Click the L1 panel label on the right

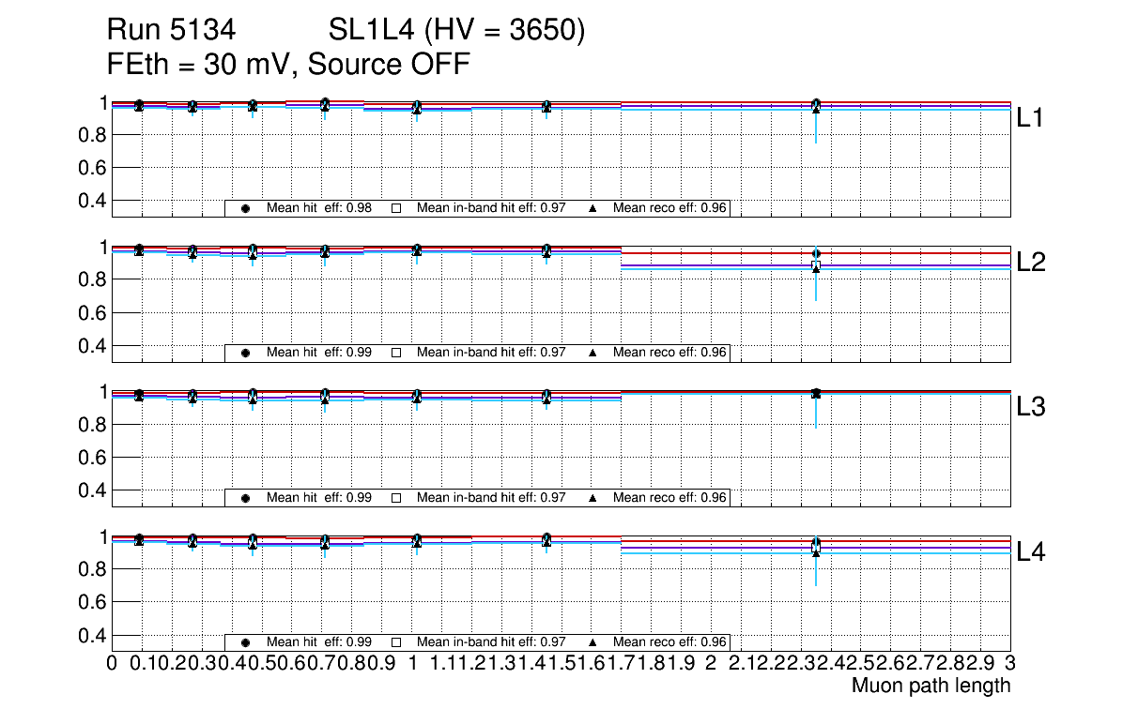[1031, 118]
